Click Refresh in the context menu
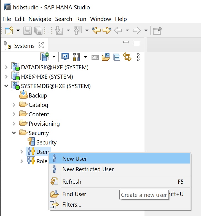The image size is (201, 216). tap(72, 182)
